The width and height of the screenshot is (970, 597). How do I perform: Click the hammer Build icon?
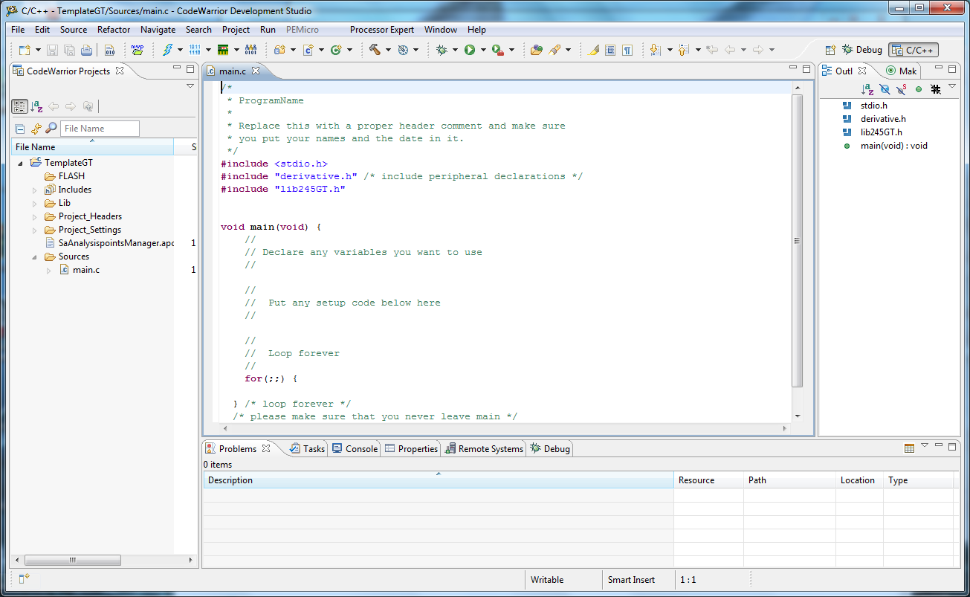pyautogui.click(x=375, y=50)
